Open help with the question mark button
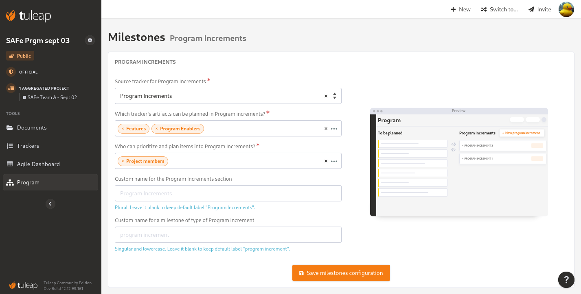The width and height of the screenshot is (581, 294). [566, 280]
